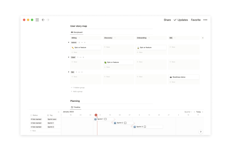
Task: Add a new column with plus after NA
Action: [x=203, y=38]
